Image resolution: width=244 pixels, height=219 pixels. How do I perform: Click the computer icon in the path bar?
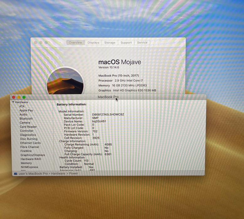pos(16,174)
